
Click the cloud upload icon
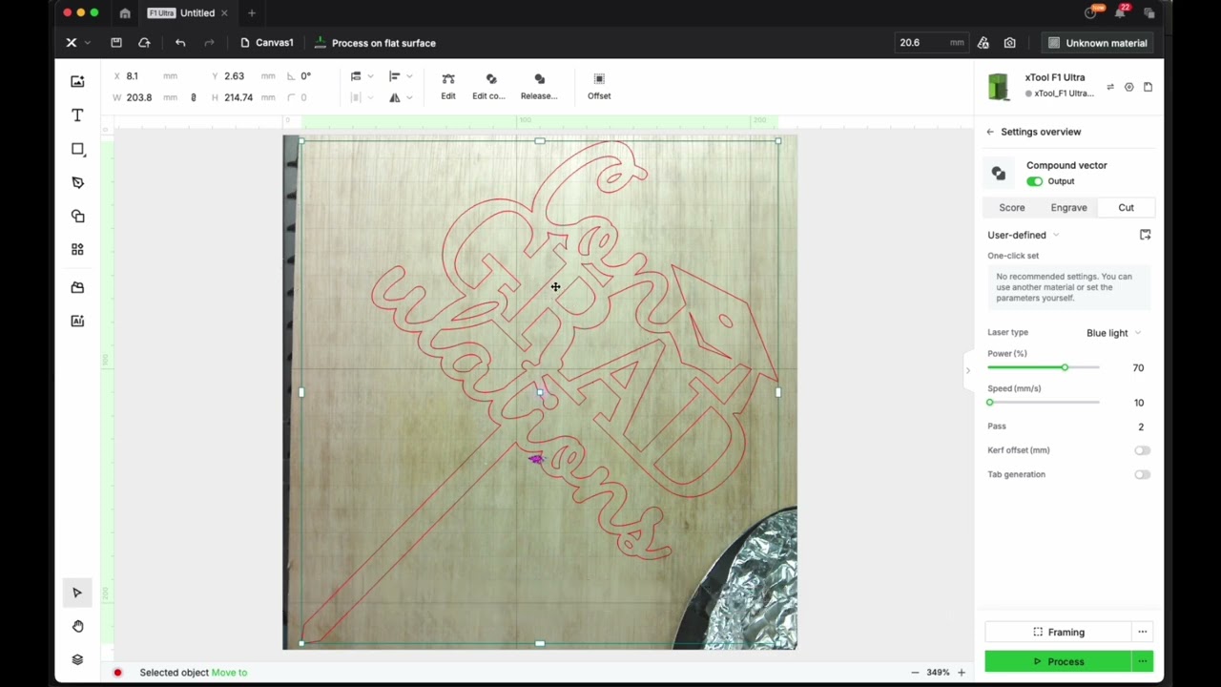(x=144, y=43)
